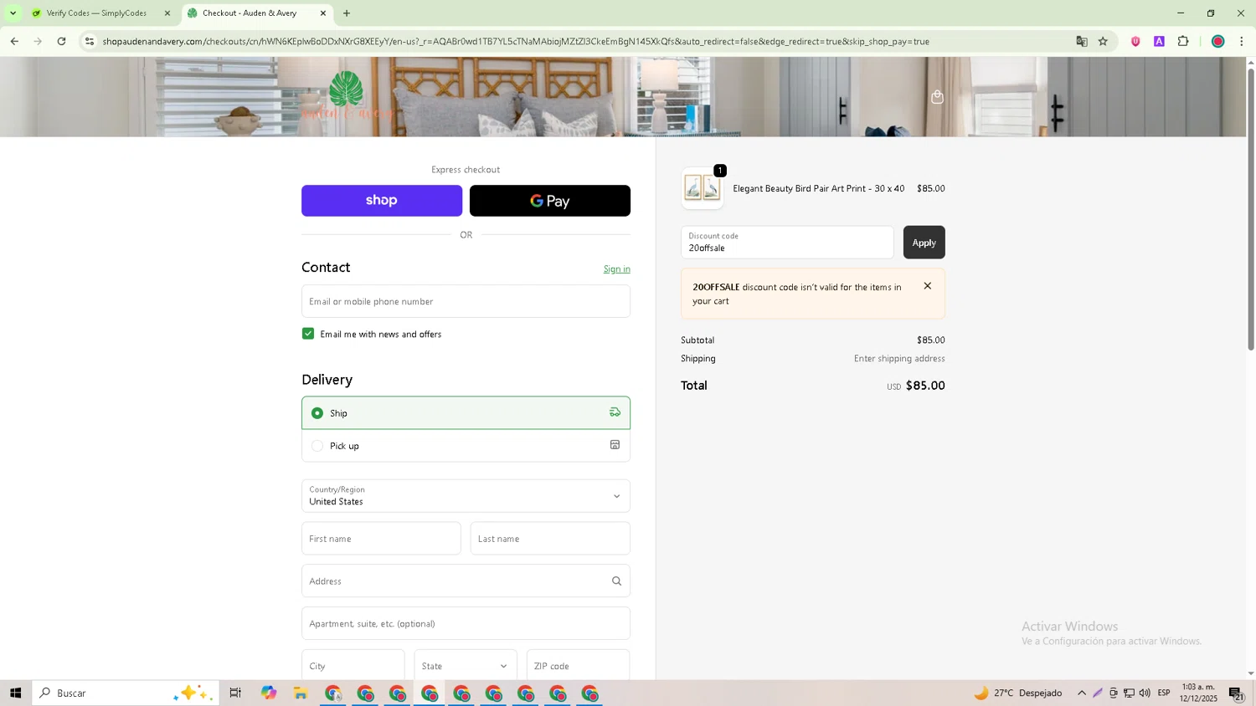Close the Checkout - Auden & Avery tab

coord(323,13)
